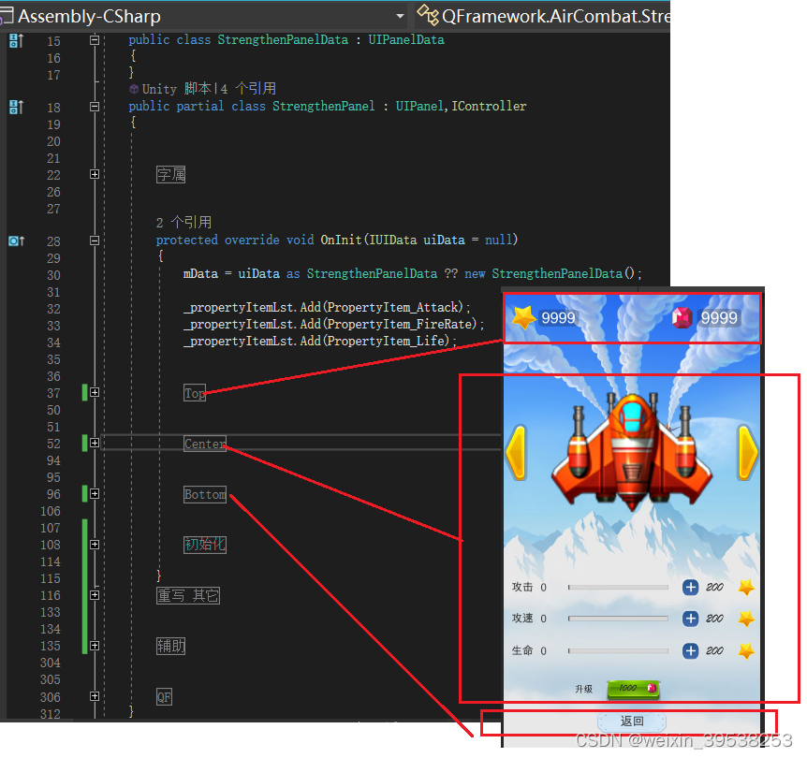Image resolution: width=807 pixels, height=758 pixels.
Task: Open the '4 个引用' references CodeLens link
Action: click(249, 89)
